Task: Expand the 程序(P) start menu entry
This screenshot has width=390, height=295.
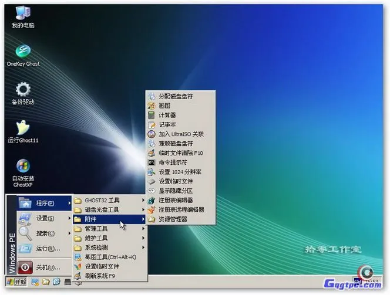Action: (44, 203)
